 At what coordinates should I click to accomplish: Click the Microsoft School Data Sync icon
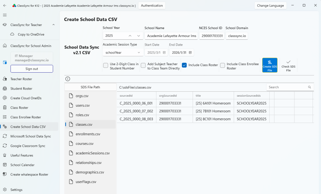(x=5, y=136)
